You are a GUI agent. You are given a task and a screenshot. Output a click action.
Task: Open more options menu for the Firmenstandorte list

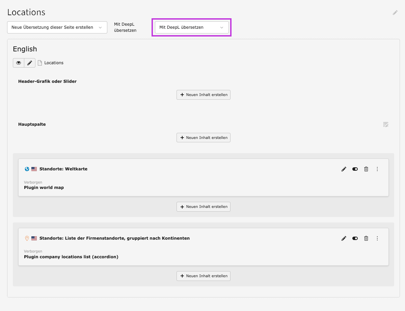[x=377, y=238]
